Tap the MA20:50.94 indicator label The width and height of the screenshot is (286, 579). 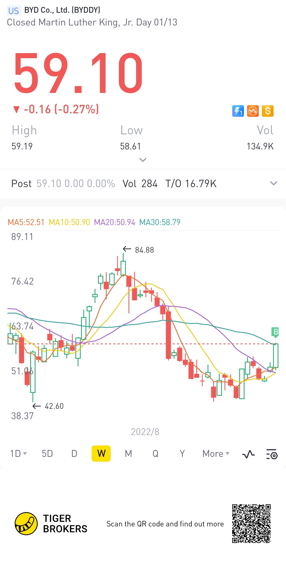[x=115, y=222]
